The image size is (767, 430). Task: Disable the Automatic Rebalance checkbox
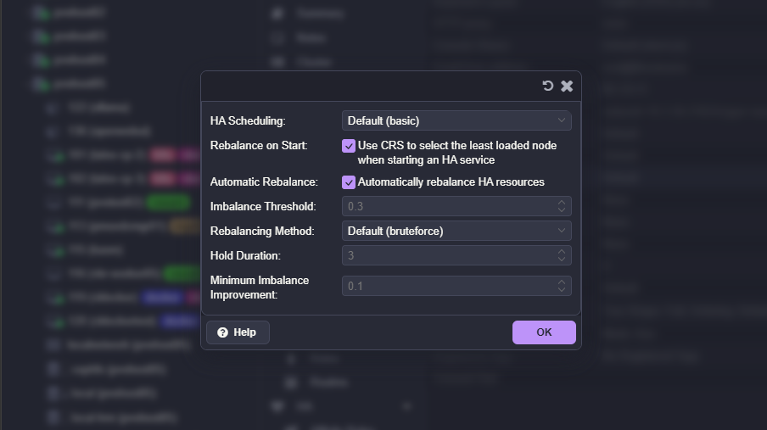point(349,182)
